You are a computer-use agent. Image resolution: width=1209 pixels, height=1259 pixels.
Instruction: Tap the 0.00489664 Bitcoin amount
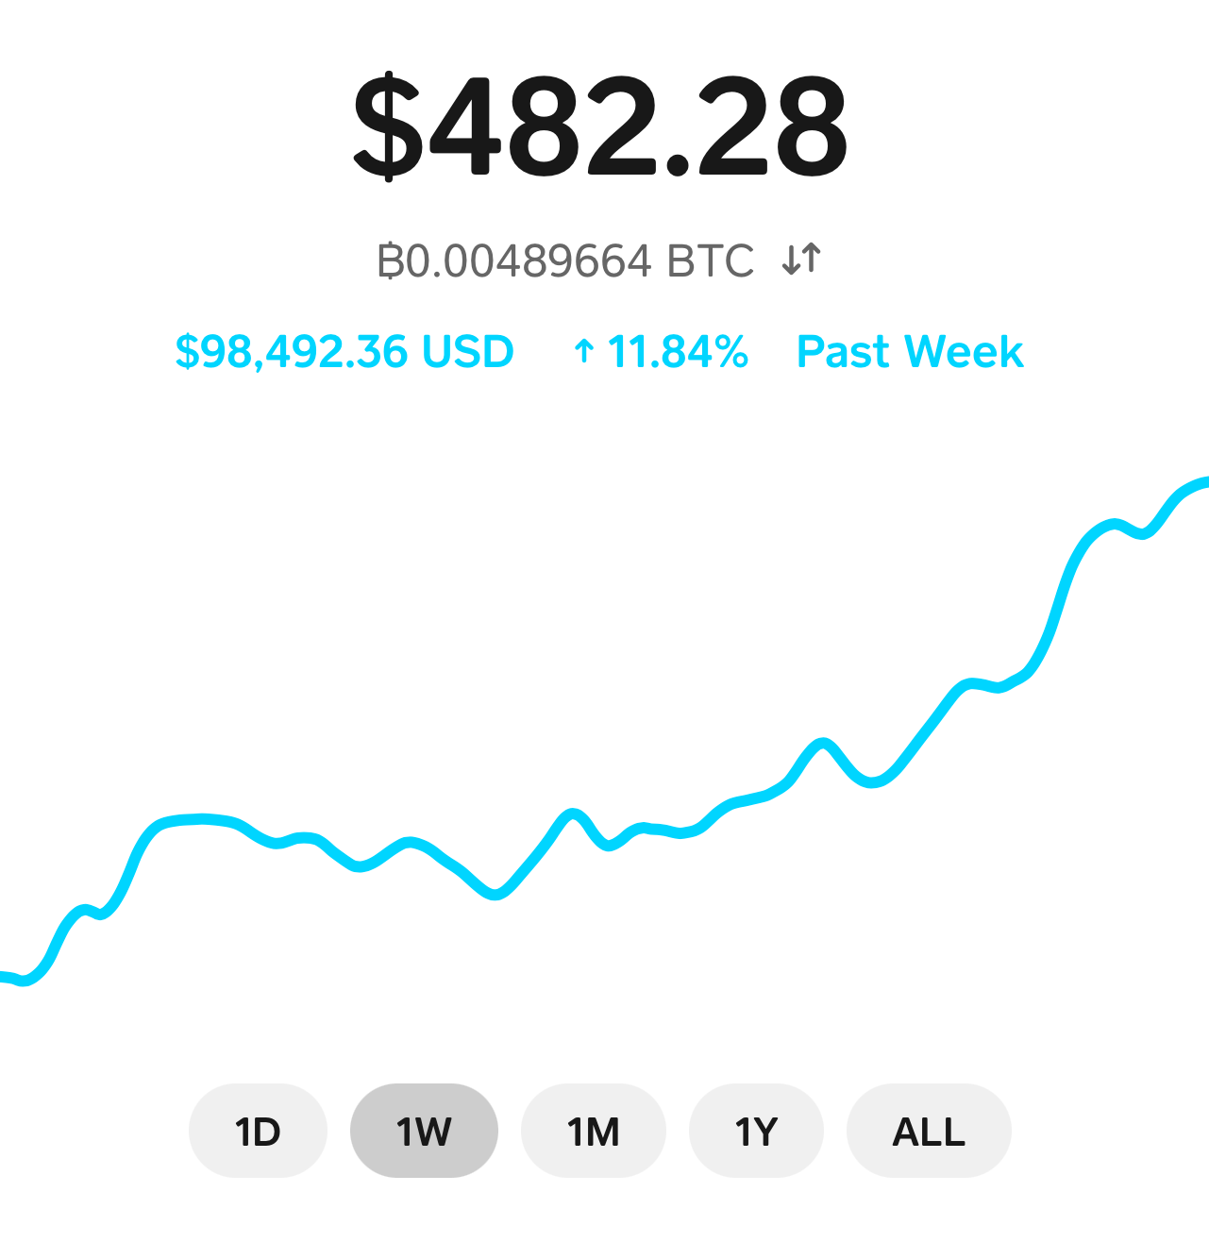pyautogui.click(x=529, y=261)
